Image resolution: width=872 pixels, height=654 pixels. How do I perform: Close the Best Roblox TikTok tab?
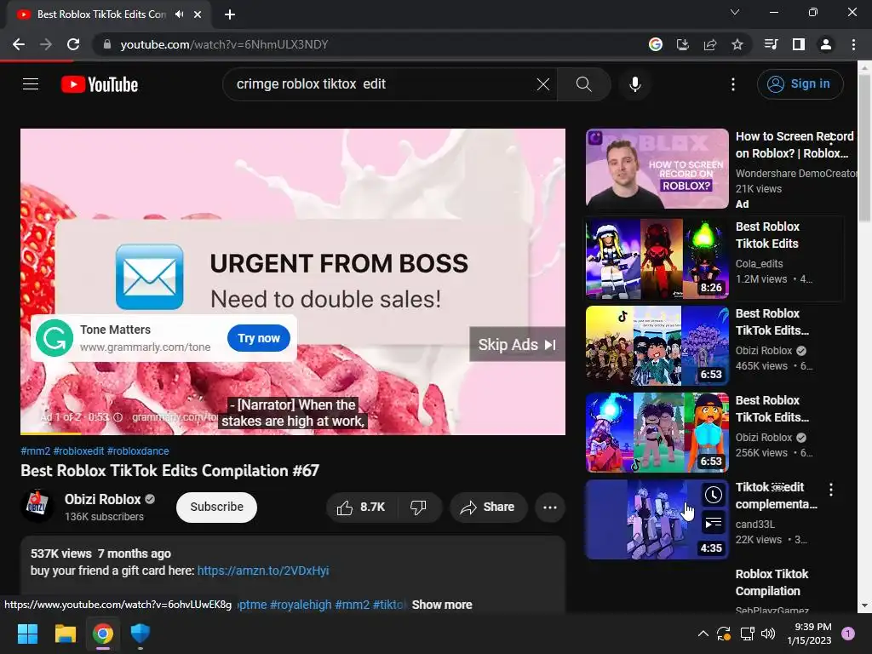[x=198, y=14]
